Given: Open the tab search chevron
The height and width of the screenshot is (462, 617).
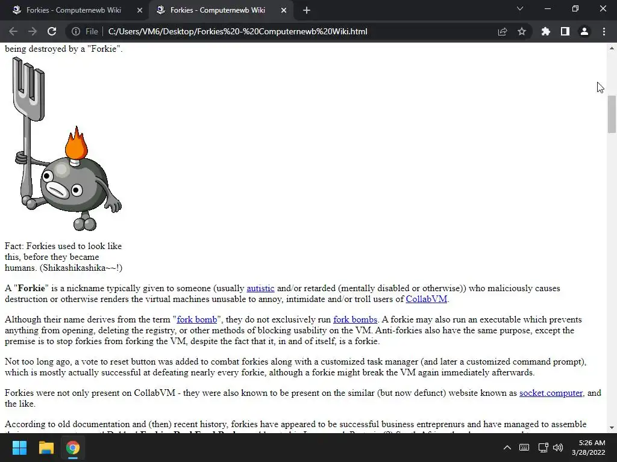Looking at the screenshot, I should click(x=520, y=8).
